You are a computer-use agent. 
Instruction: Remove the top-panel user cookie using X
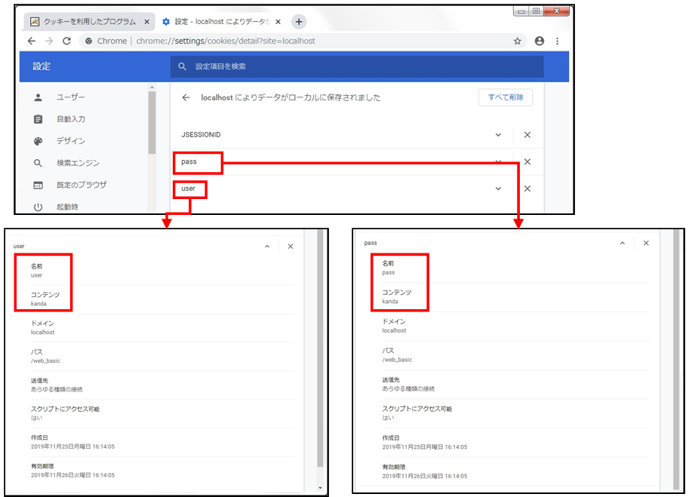point(528,189)
